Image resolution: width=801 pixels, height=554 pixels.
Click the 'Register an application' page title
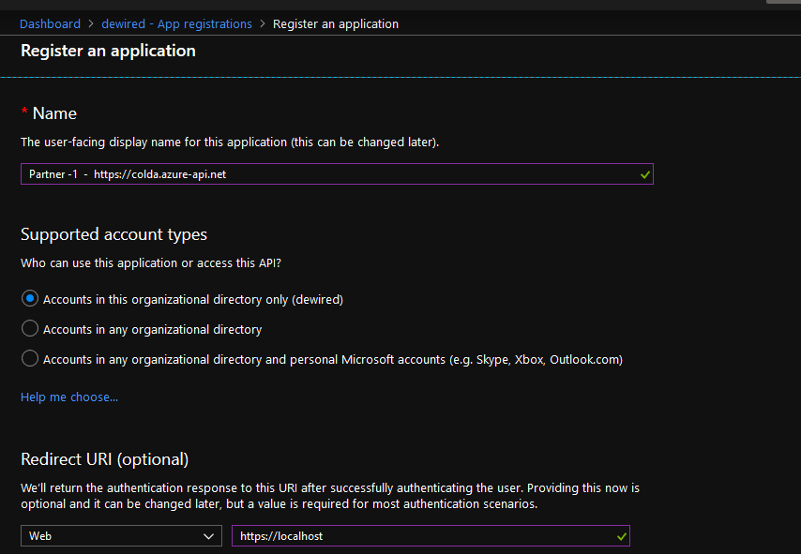coord(108,51)
